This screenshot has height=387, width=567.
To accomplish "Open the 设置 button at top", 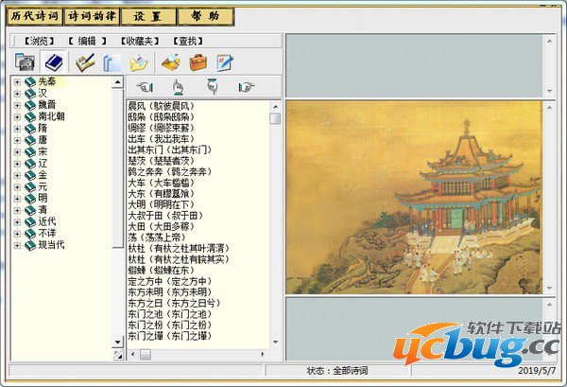I will tap(151, 16).
